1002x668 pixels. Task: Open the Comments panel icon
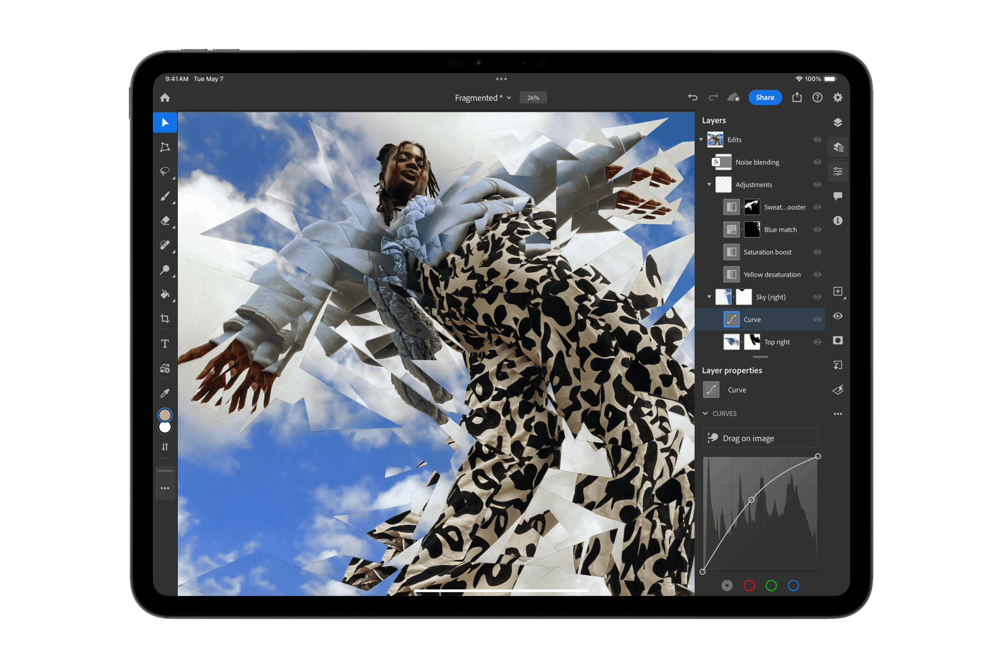838,196
